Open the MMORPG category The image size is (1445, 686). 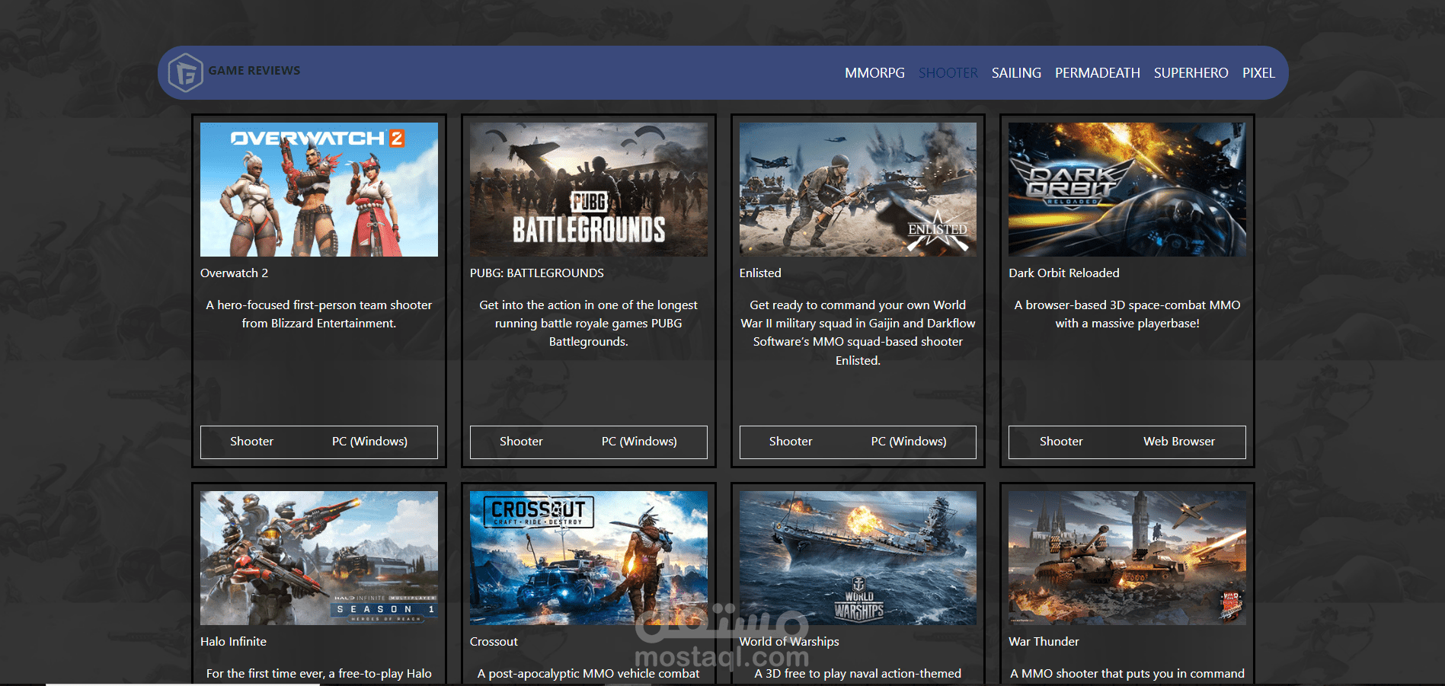pos(874,73)
